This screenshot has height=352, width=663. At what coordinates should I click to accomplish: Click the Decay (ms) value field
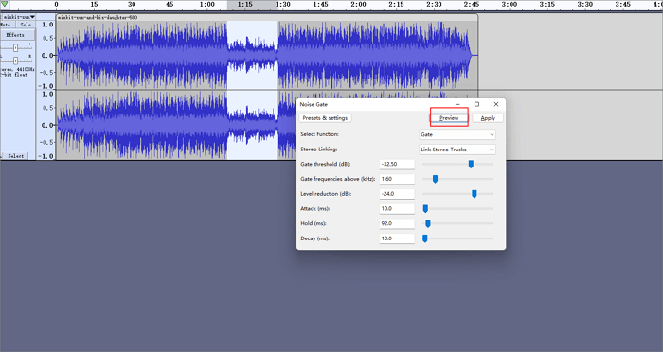[397, 238]
